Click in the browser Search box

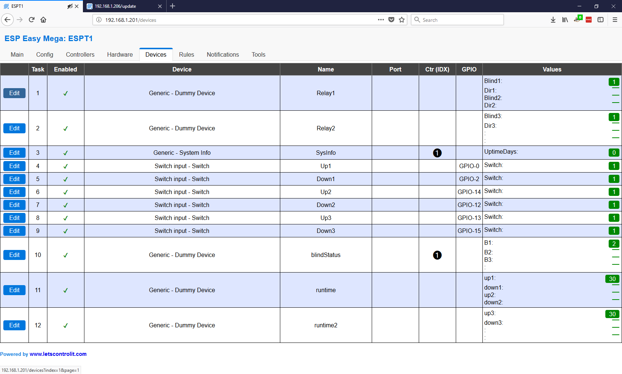pos(457,20)
